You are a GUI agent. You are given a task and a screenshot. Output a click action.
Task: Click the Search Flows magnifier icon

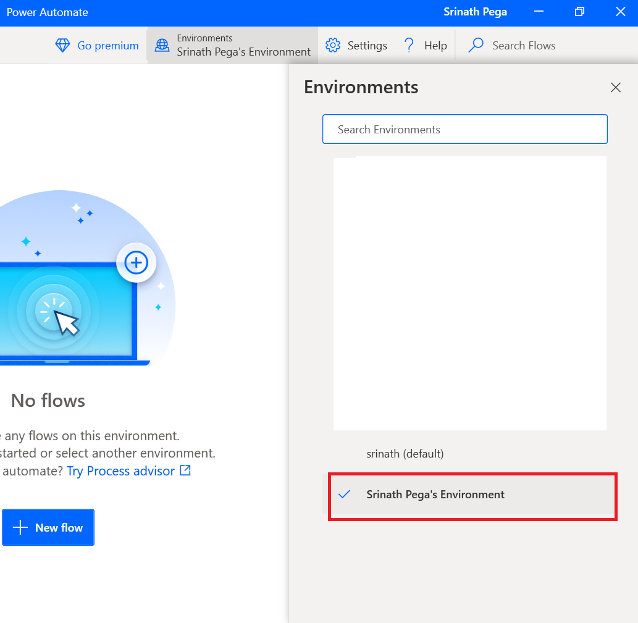(x=476, y=46)
